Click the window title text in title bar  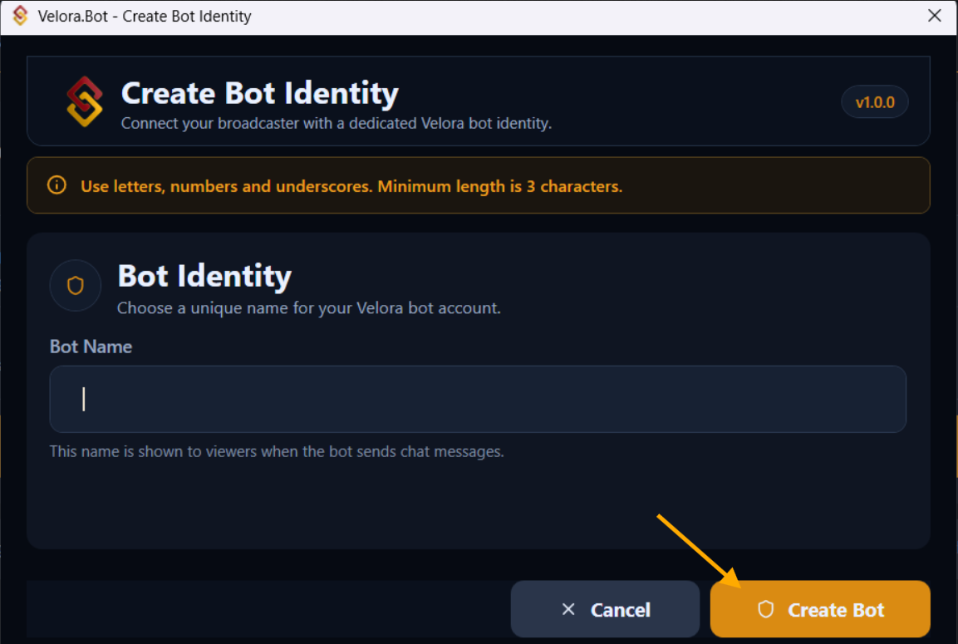click(x=145, y=16)
